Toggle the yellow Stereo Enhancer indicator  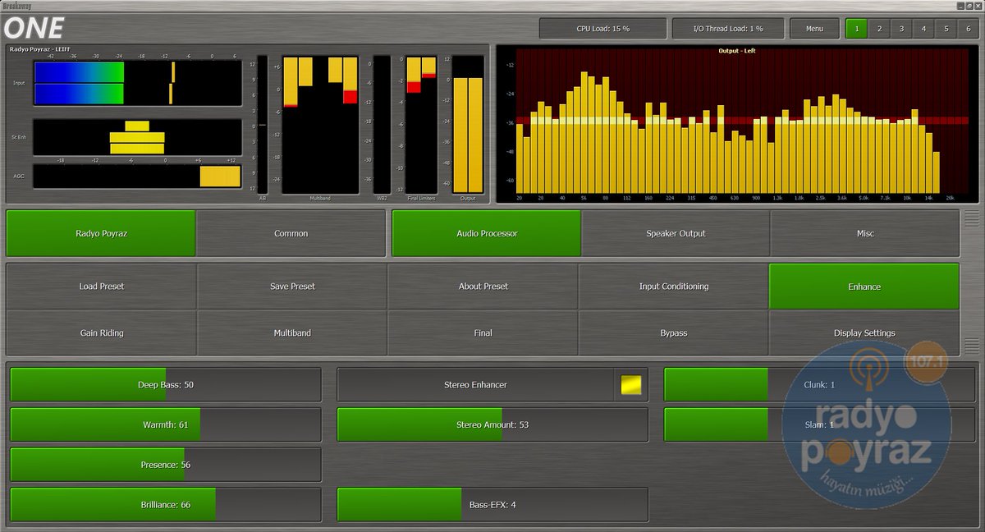coord(630,384)
